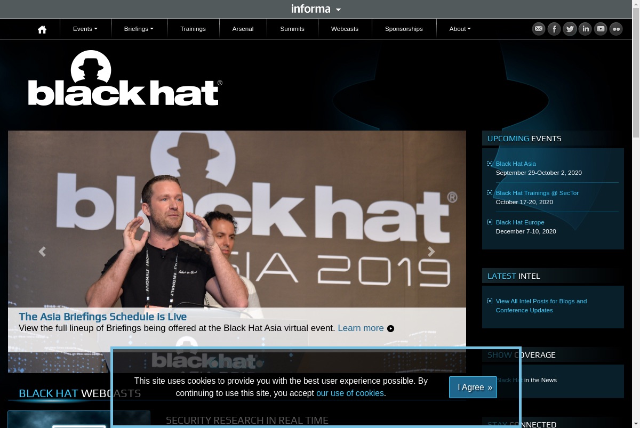Open the Sponsorships menu item
The image size is (640, 428).
click(x=404, y=29)
